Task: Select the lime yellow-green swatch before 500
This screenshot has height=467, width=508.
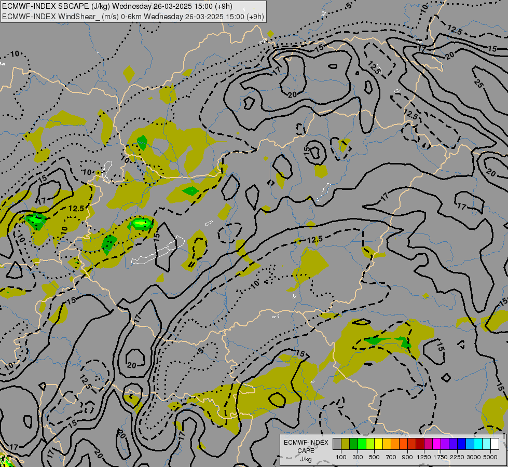Action: pos(370,444)
